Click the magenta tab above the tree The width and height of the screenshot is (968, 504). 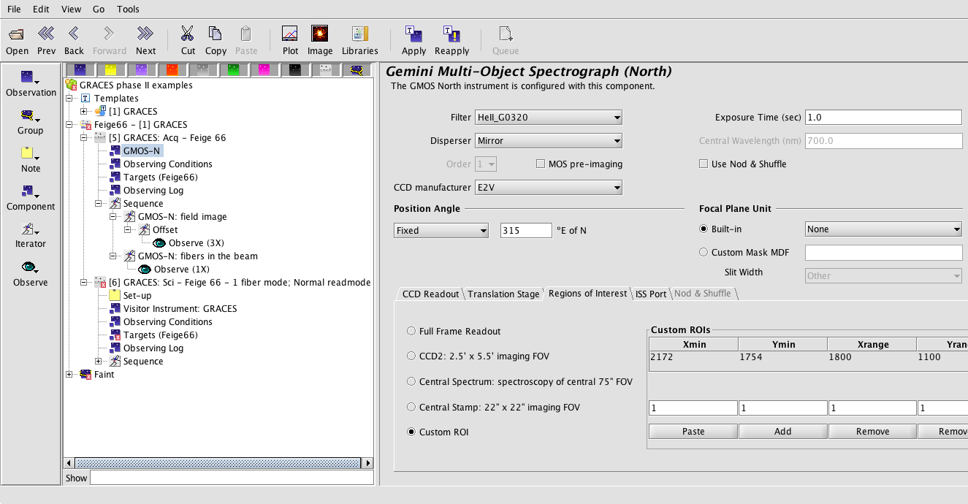(x=264, y=70)
